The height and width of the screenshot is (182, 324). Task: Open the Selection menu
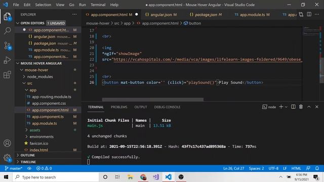43,5
